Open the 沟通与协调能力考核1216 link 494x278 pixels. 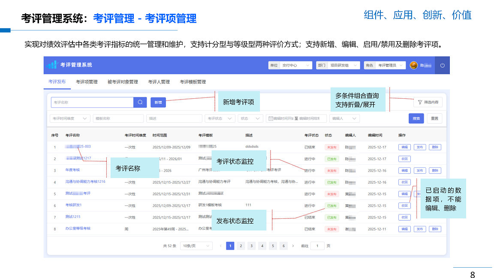(x=85, y=182)
